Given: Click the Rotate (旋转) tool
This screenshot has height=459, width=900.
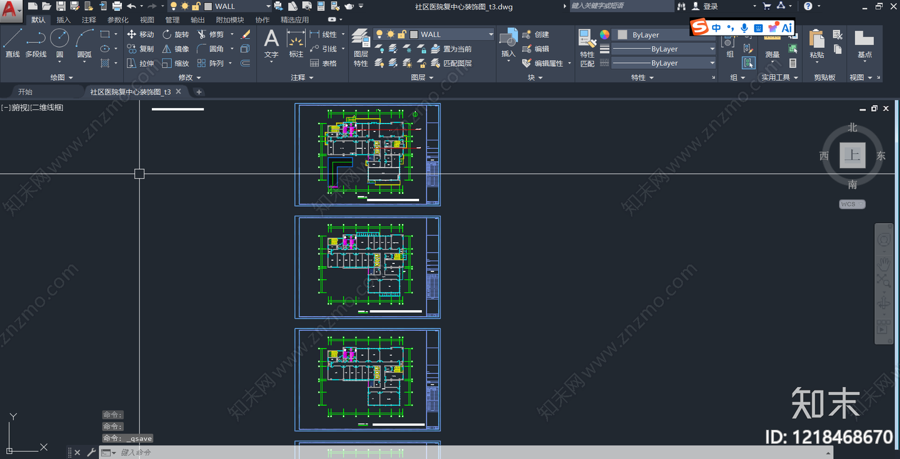Looking at the screenshot, I should click(x=176, y=34).
